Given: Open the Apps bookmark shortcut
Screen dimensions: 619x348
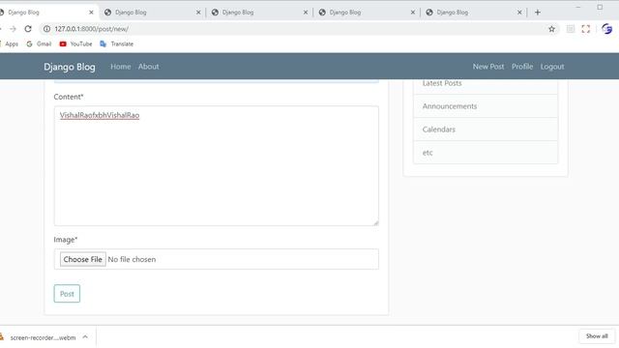Looking at the screenshot, I should click(x=9, y=43).
